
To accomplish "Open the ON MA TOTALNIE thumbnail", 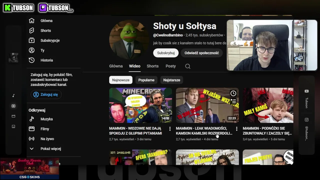I will tap(207, 157).
